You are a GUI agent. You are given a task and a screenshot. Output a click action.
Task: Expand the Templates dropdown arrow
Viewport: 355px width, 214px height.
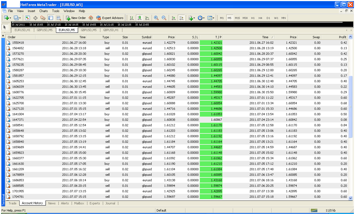tap(214, 18)
